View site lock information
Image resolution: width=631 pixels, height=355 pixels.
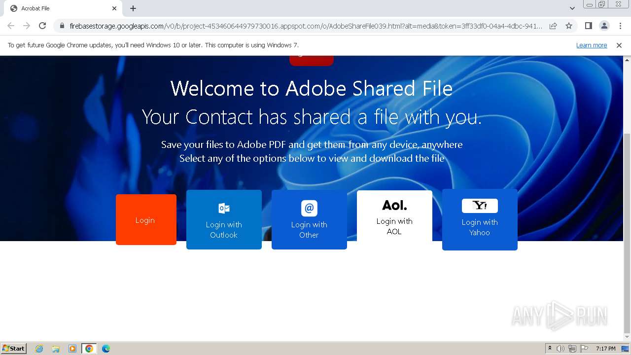click(x=62, y=26)
